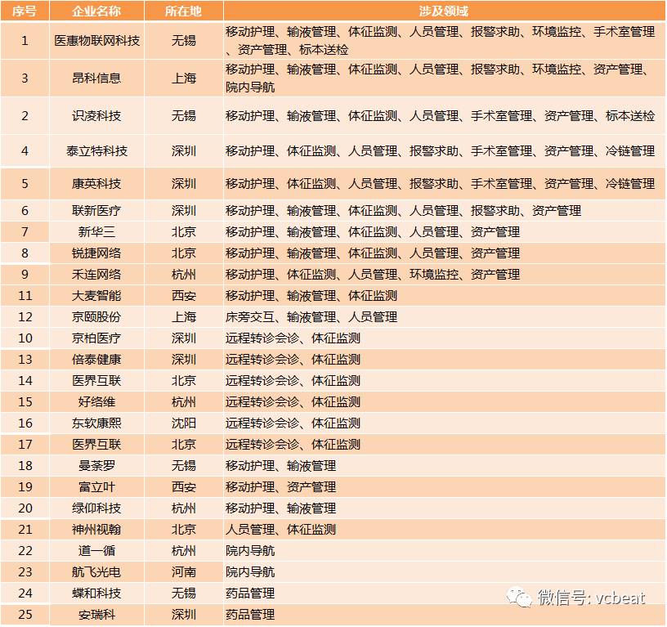Click 深圳 in the 泰立特科技 row
Image resolution: width=667 pixels, height=627 pixels.
click(183, 150)
